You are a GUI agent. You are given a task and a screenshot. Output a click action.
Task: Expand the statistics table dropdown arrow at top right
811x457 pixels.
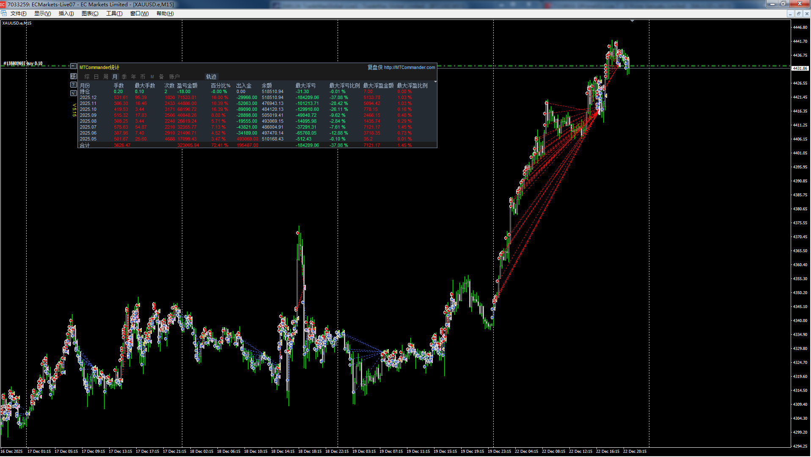pyautogui.click(x=435, y=81)
